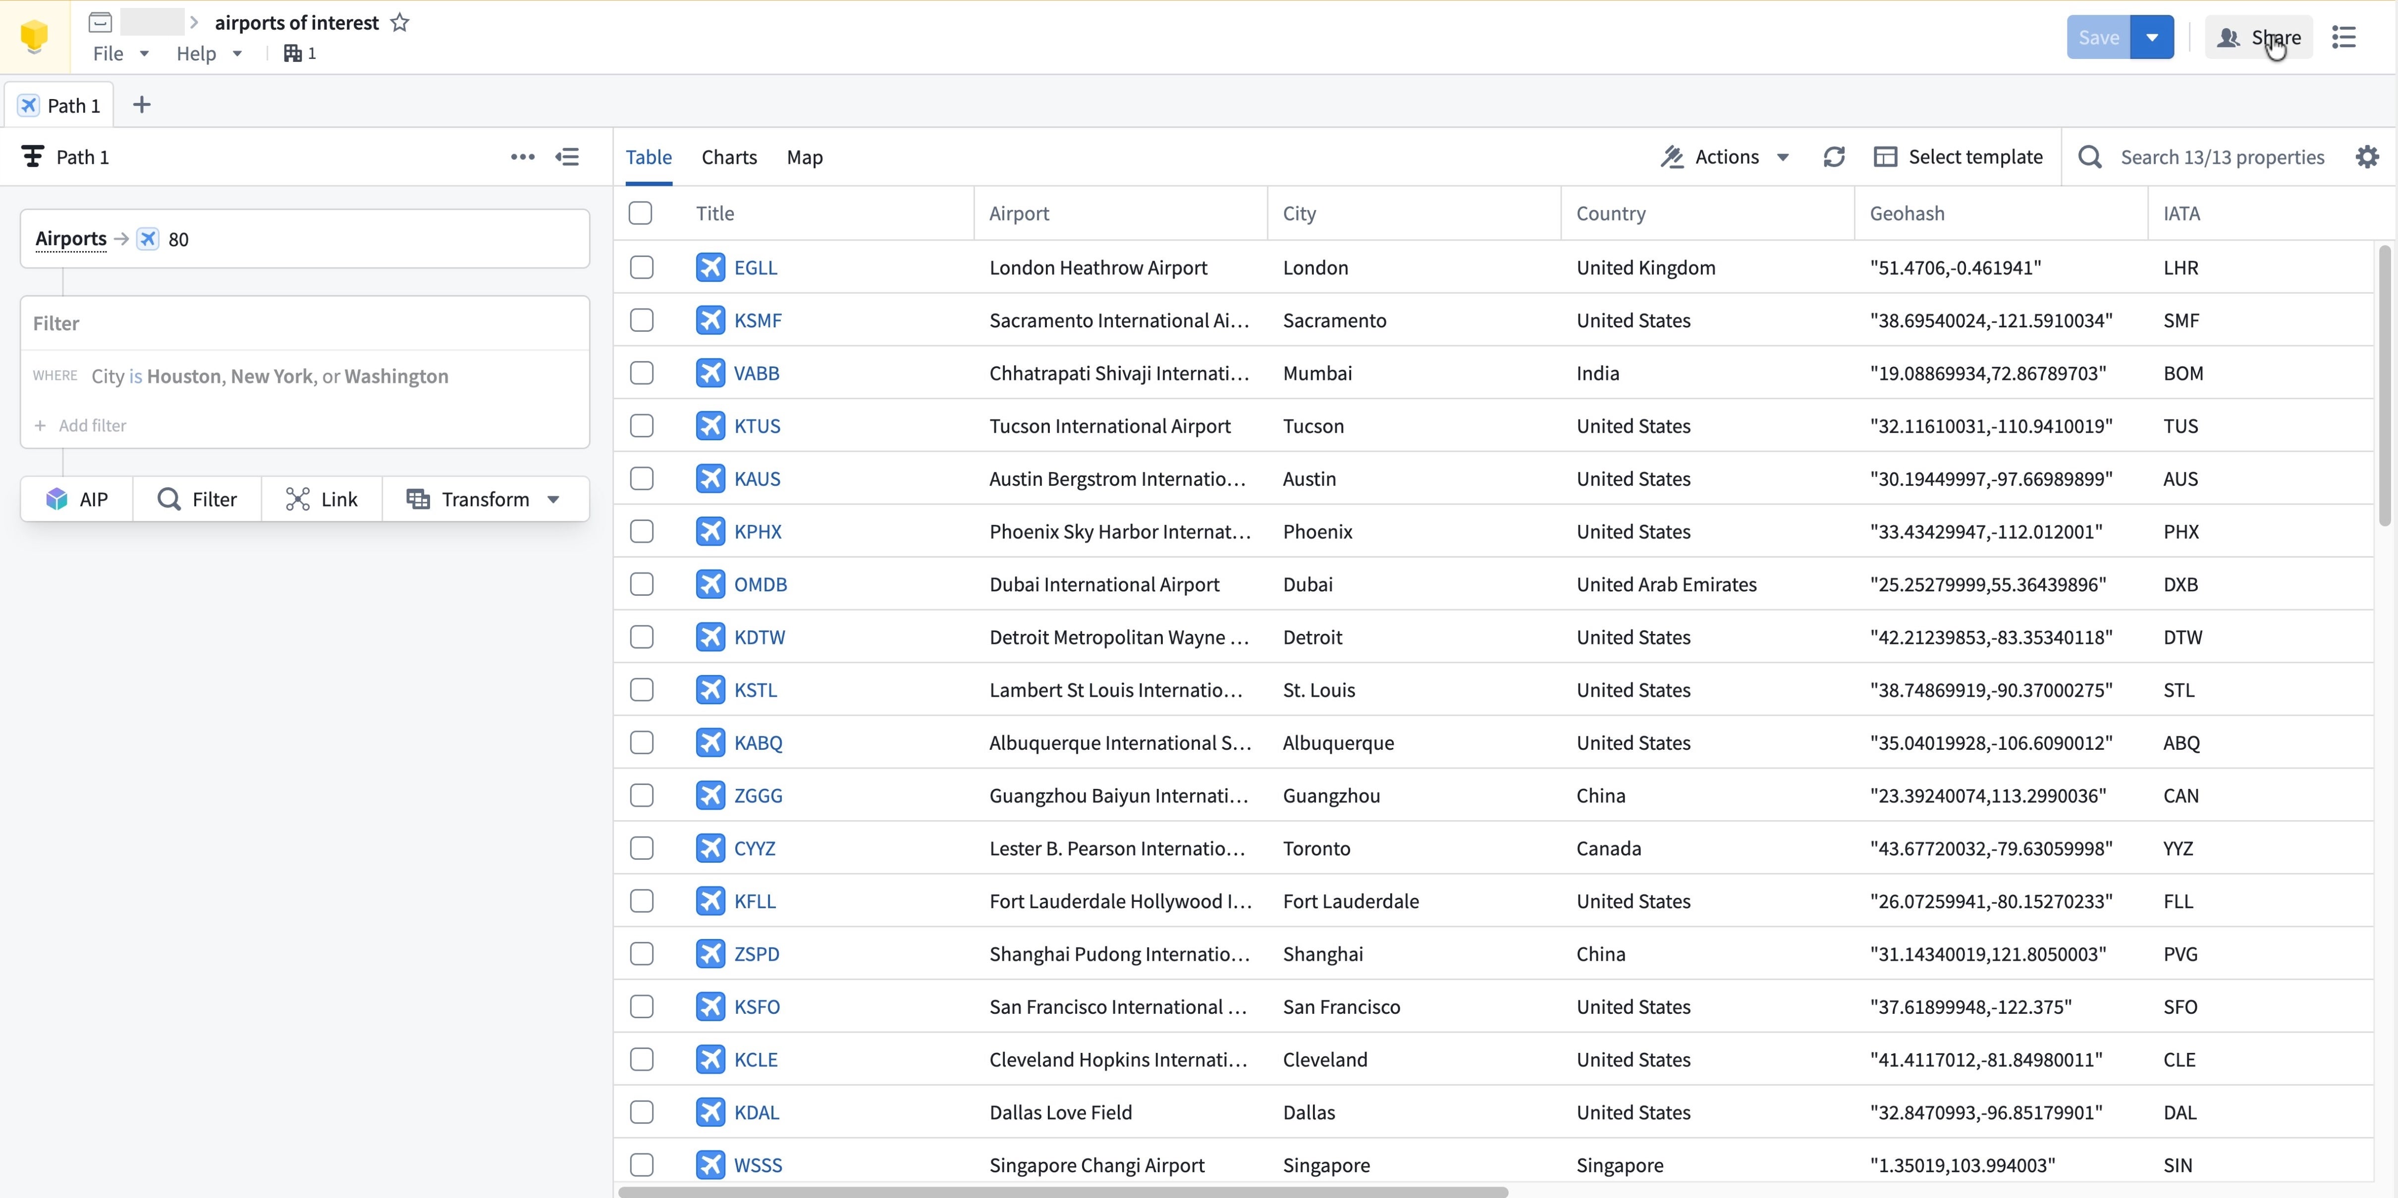Click the Share button

click(x=2258, y=37)
